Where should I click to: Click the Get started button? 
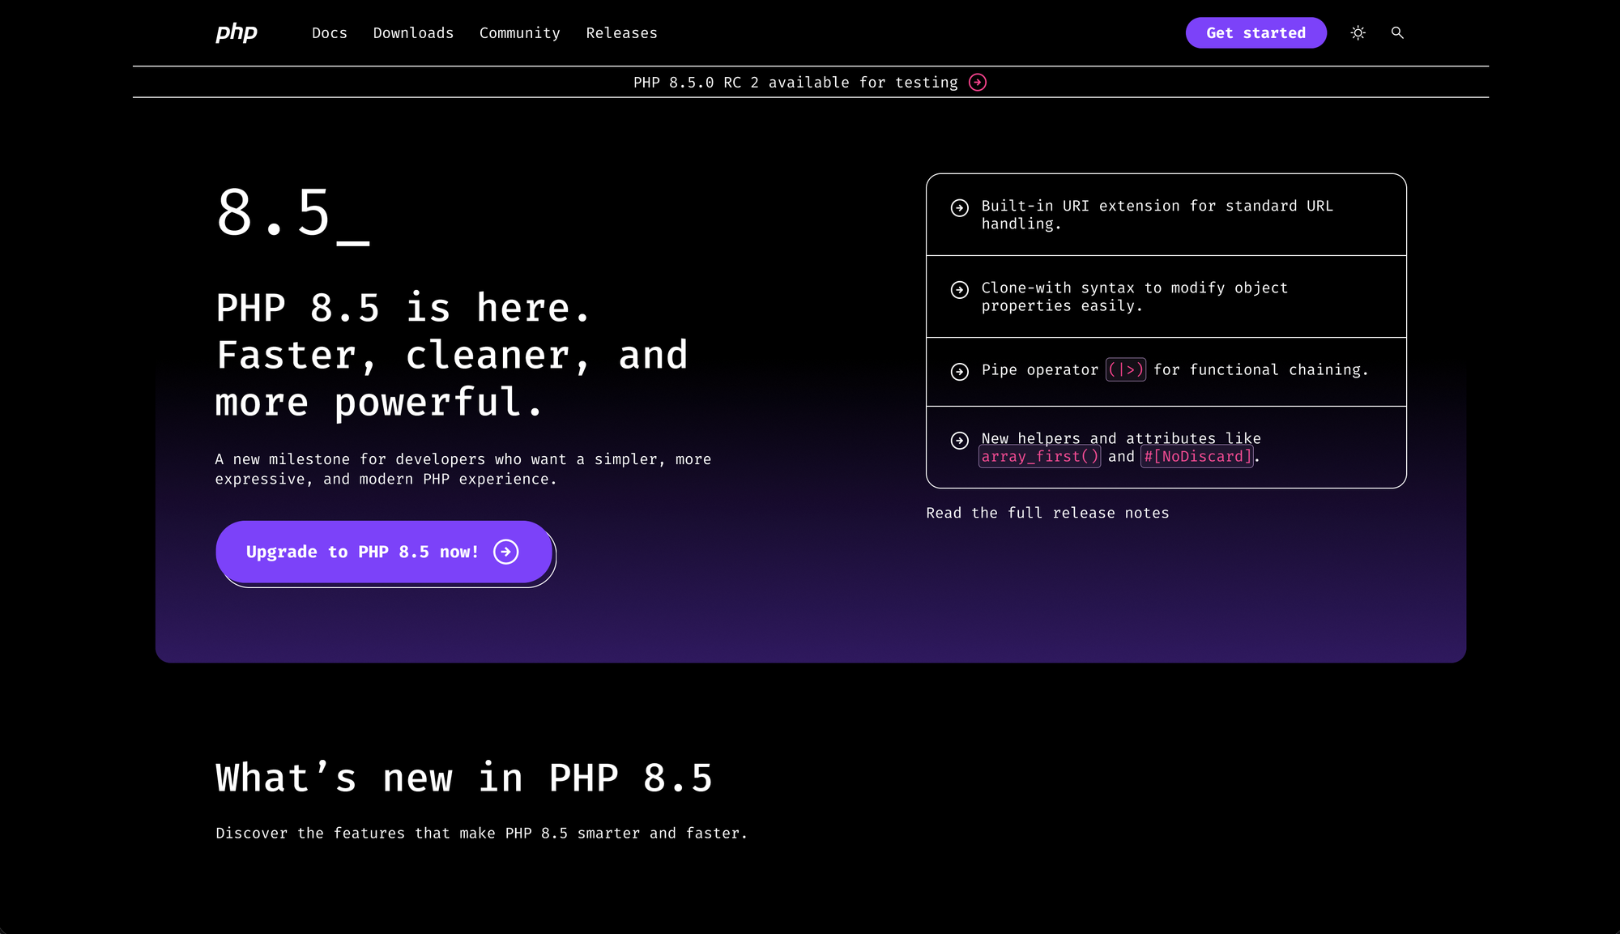pos(1256,33)
